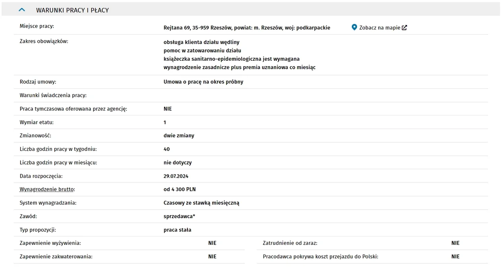
Task: Click the sprzedawca* occupation value
Action: pyautogui.click(x=179, y=217)
